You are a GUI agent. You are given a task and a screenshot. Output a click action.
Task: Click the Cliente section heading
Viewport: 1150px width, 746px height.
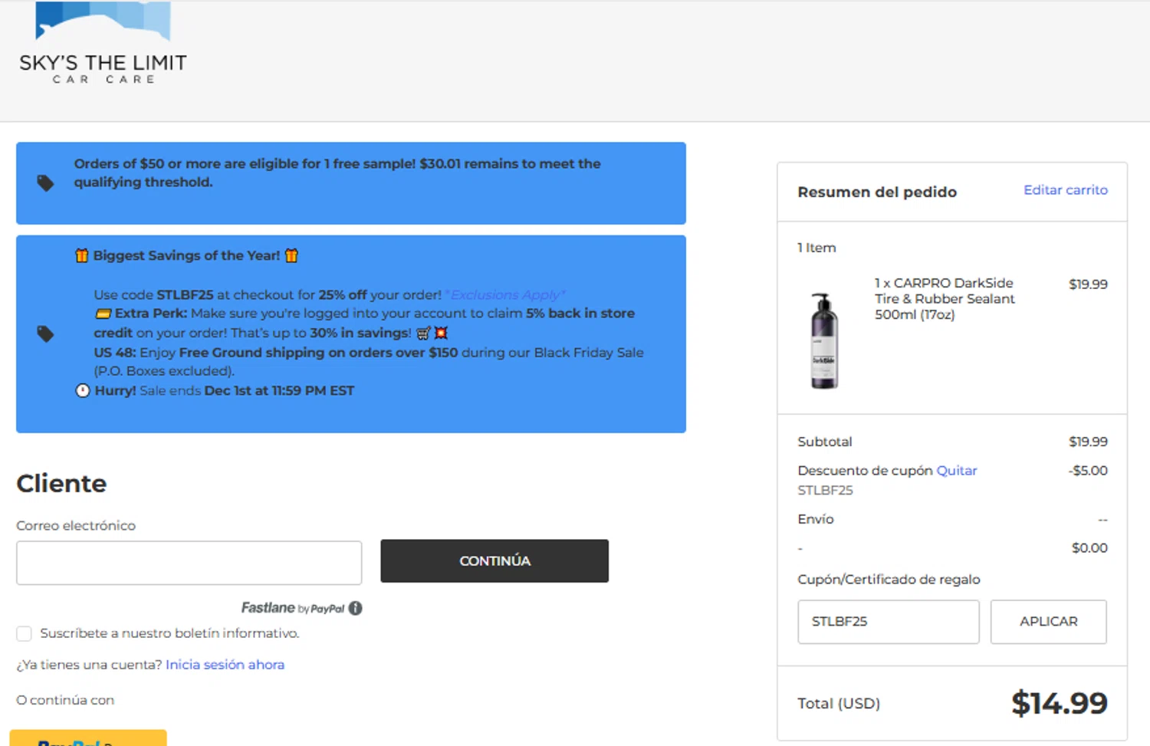(61, 484)
